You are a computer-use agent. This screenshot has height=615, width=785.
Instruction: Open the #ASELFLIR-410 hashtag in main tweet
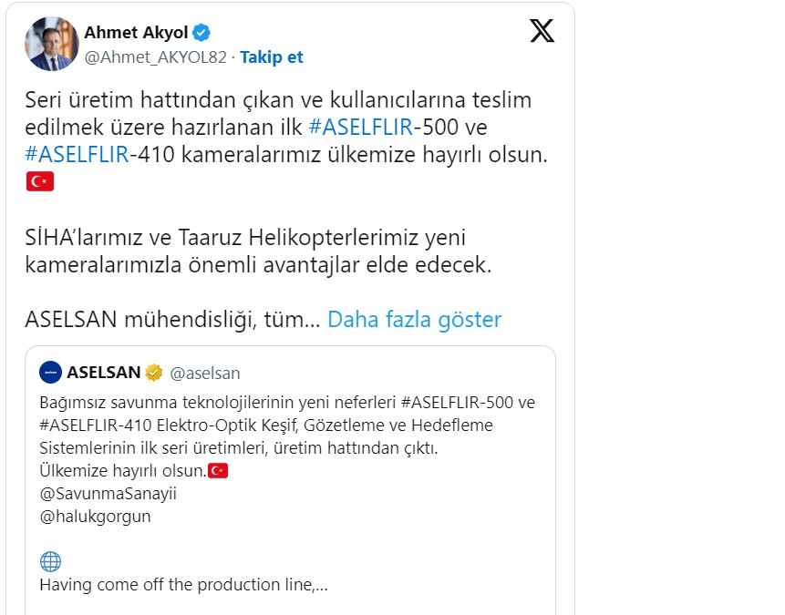(77, 153)
